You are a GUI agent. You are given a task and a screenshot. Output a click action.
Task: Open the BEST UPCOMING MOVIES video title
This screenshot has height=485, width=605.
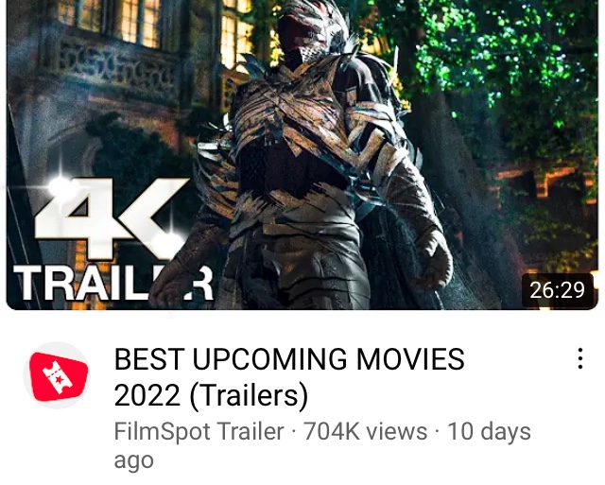point(289,377)
